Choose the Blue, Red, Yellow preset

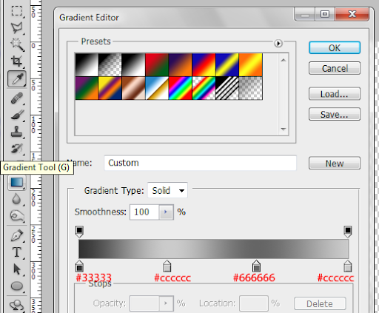point(204,65)
